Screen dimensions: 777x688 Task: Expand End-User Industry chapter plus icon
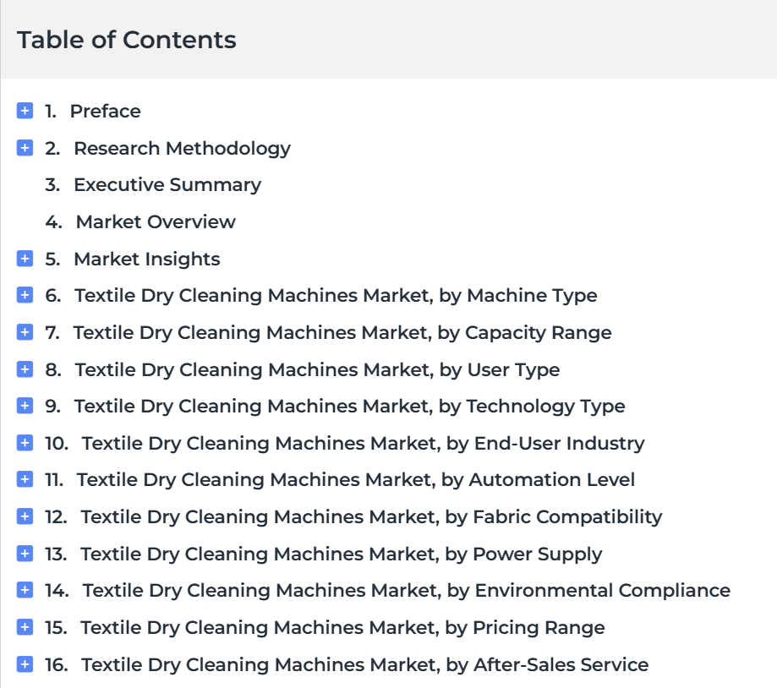pos(25,443)
